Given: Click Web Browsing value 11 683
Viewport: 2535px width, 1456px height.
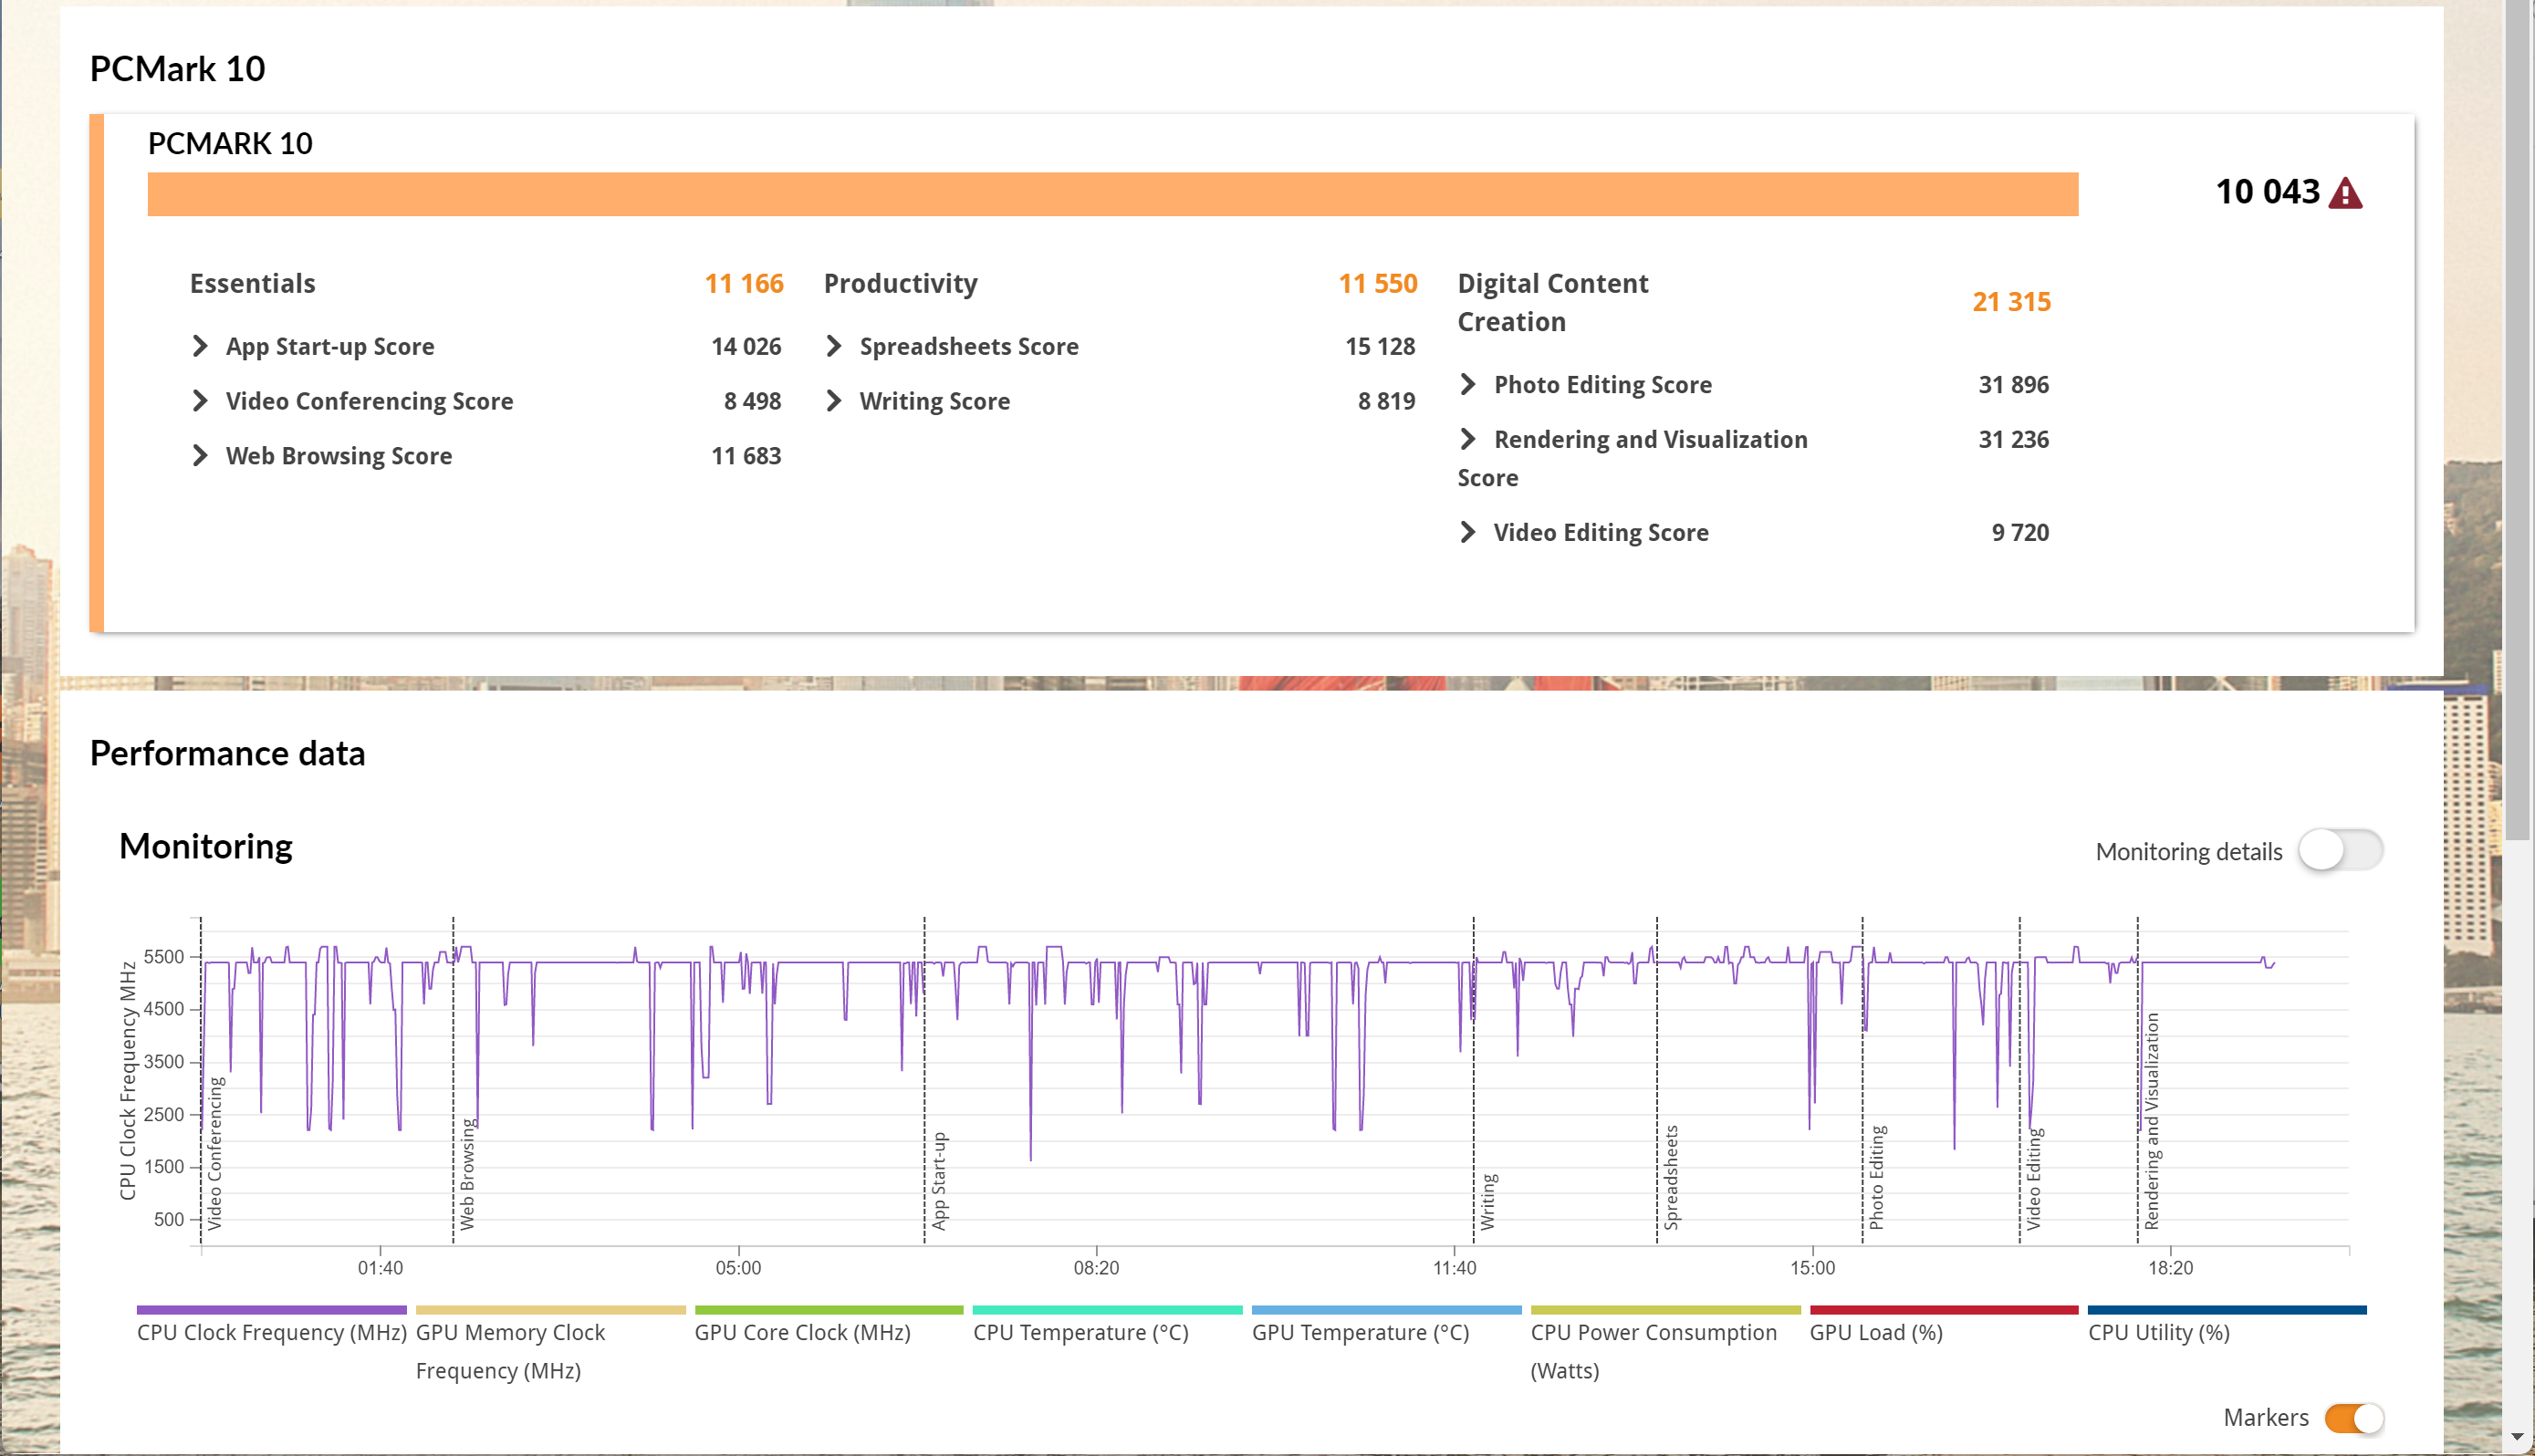Looking at the screenshot, I should coord(746,456).
